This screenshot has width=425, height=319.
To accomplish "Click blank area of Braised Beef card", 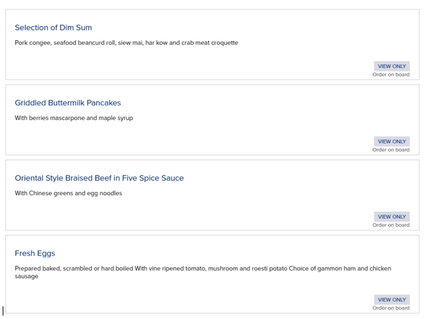I will [x=201, y=213].
